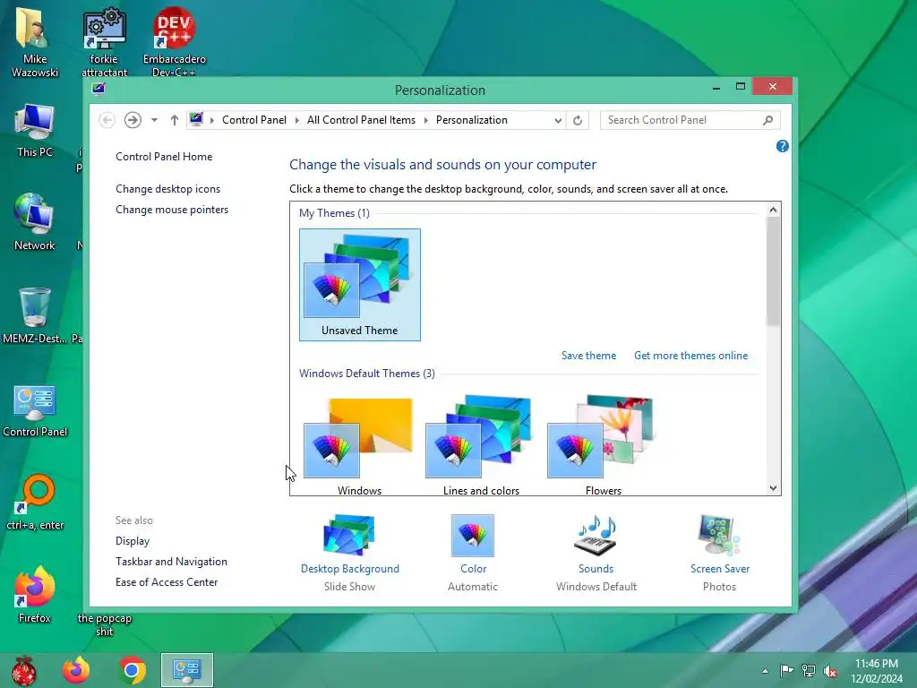The height and width of the screenshot is (688, 917).
Task: Click the ornament Start button in taskbar
Action: pos(24,670)
